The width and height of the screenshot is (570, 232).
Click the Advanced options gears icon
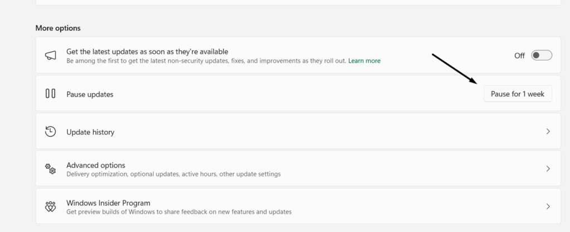point(51,169)
